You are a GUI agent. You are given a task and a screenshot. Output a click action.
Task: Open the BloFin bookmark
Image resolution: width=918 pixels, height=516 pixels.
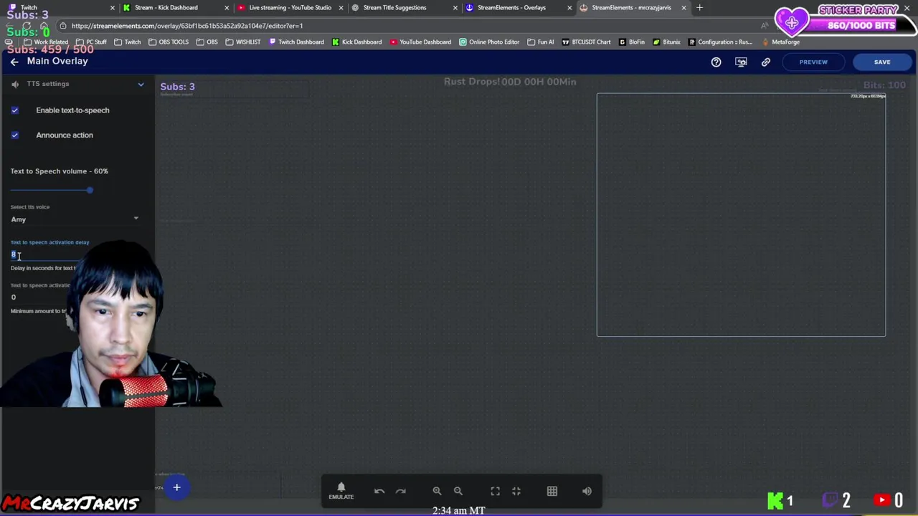(x=631, y=42)
